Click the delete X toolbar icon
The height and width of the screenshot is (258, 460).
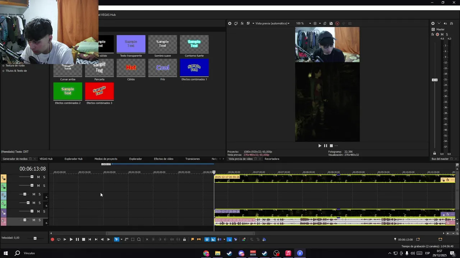[x=147, y=239]
